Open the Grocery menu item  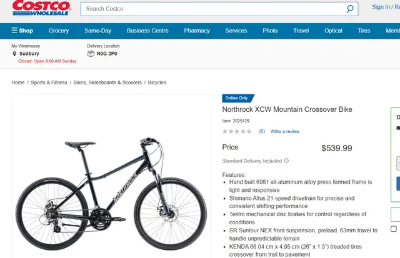tap(59, 31)
